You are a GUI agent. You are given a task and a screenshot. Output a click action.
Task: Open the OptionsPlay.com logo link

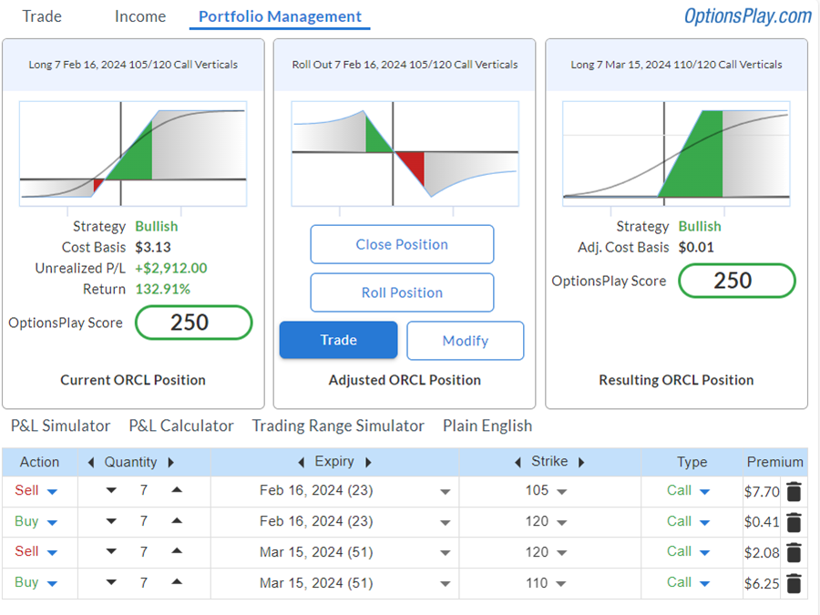coord(748,16)
